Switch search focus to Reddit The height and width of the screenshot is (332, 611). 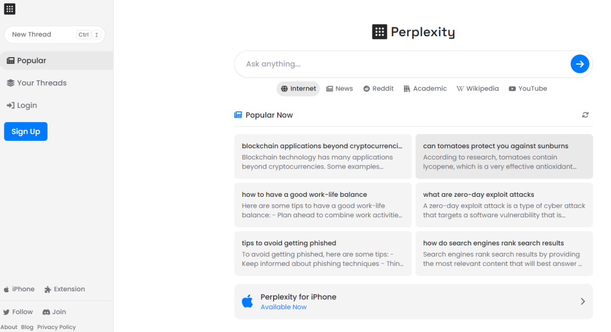click(378, 88)
